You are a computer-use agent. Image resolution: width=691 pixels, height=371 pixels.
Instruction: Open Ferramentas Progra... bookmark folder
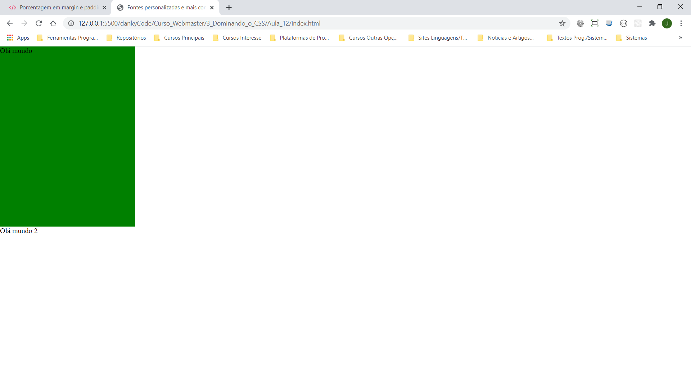tap(68, 38)
